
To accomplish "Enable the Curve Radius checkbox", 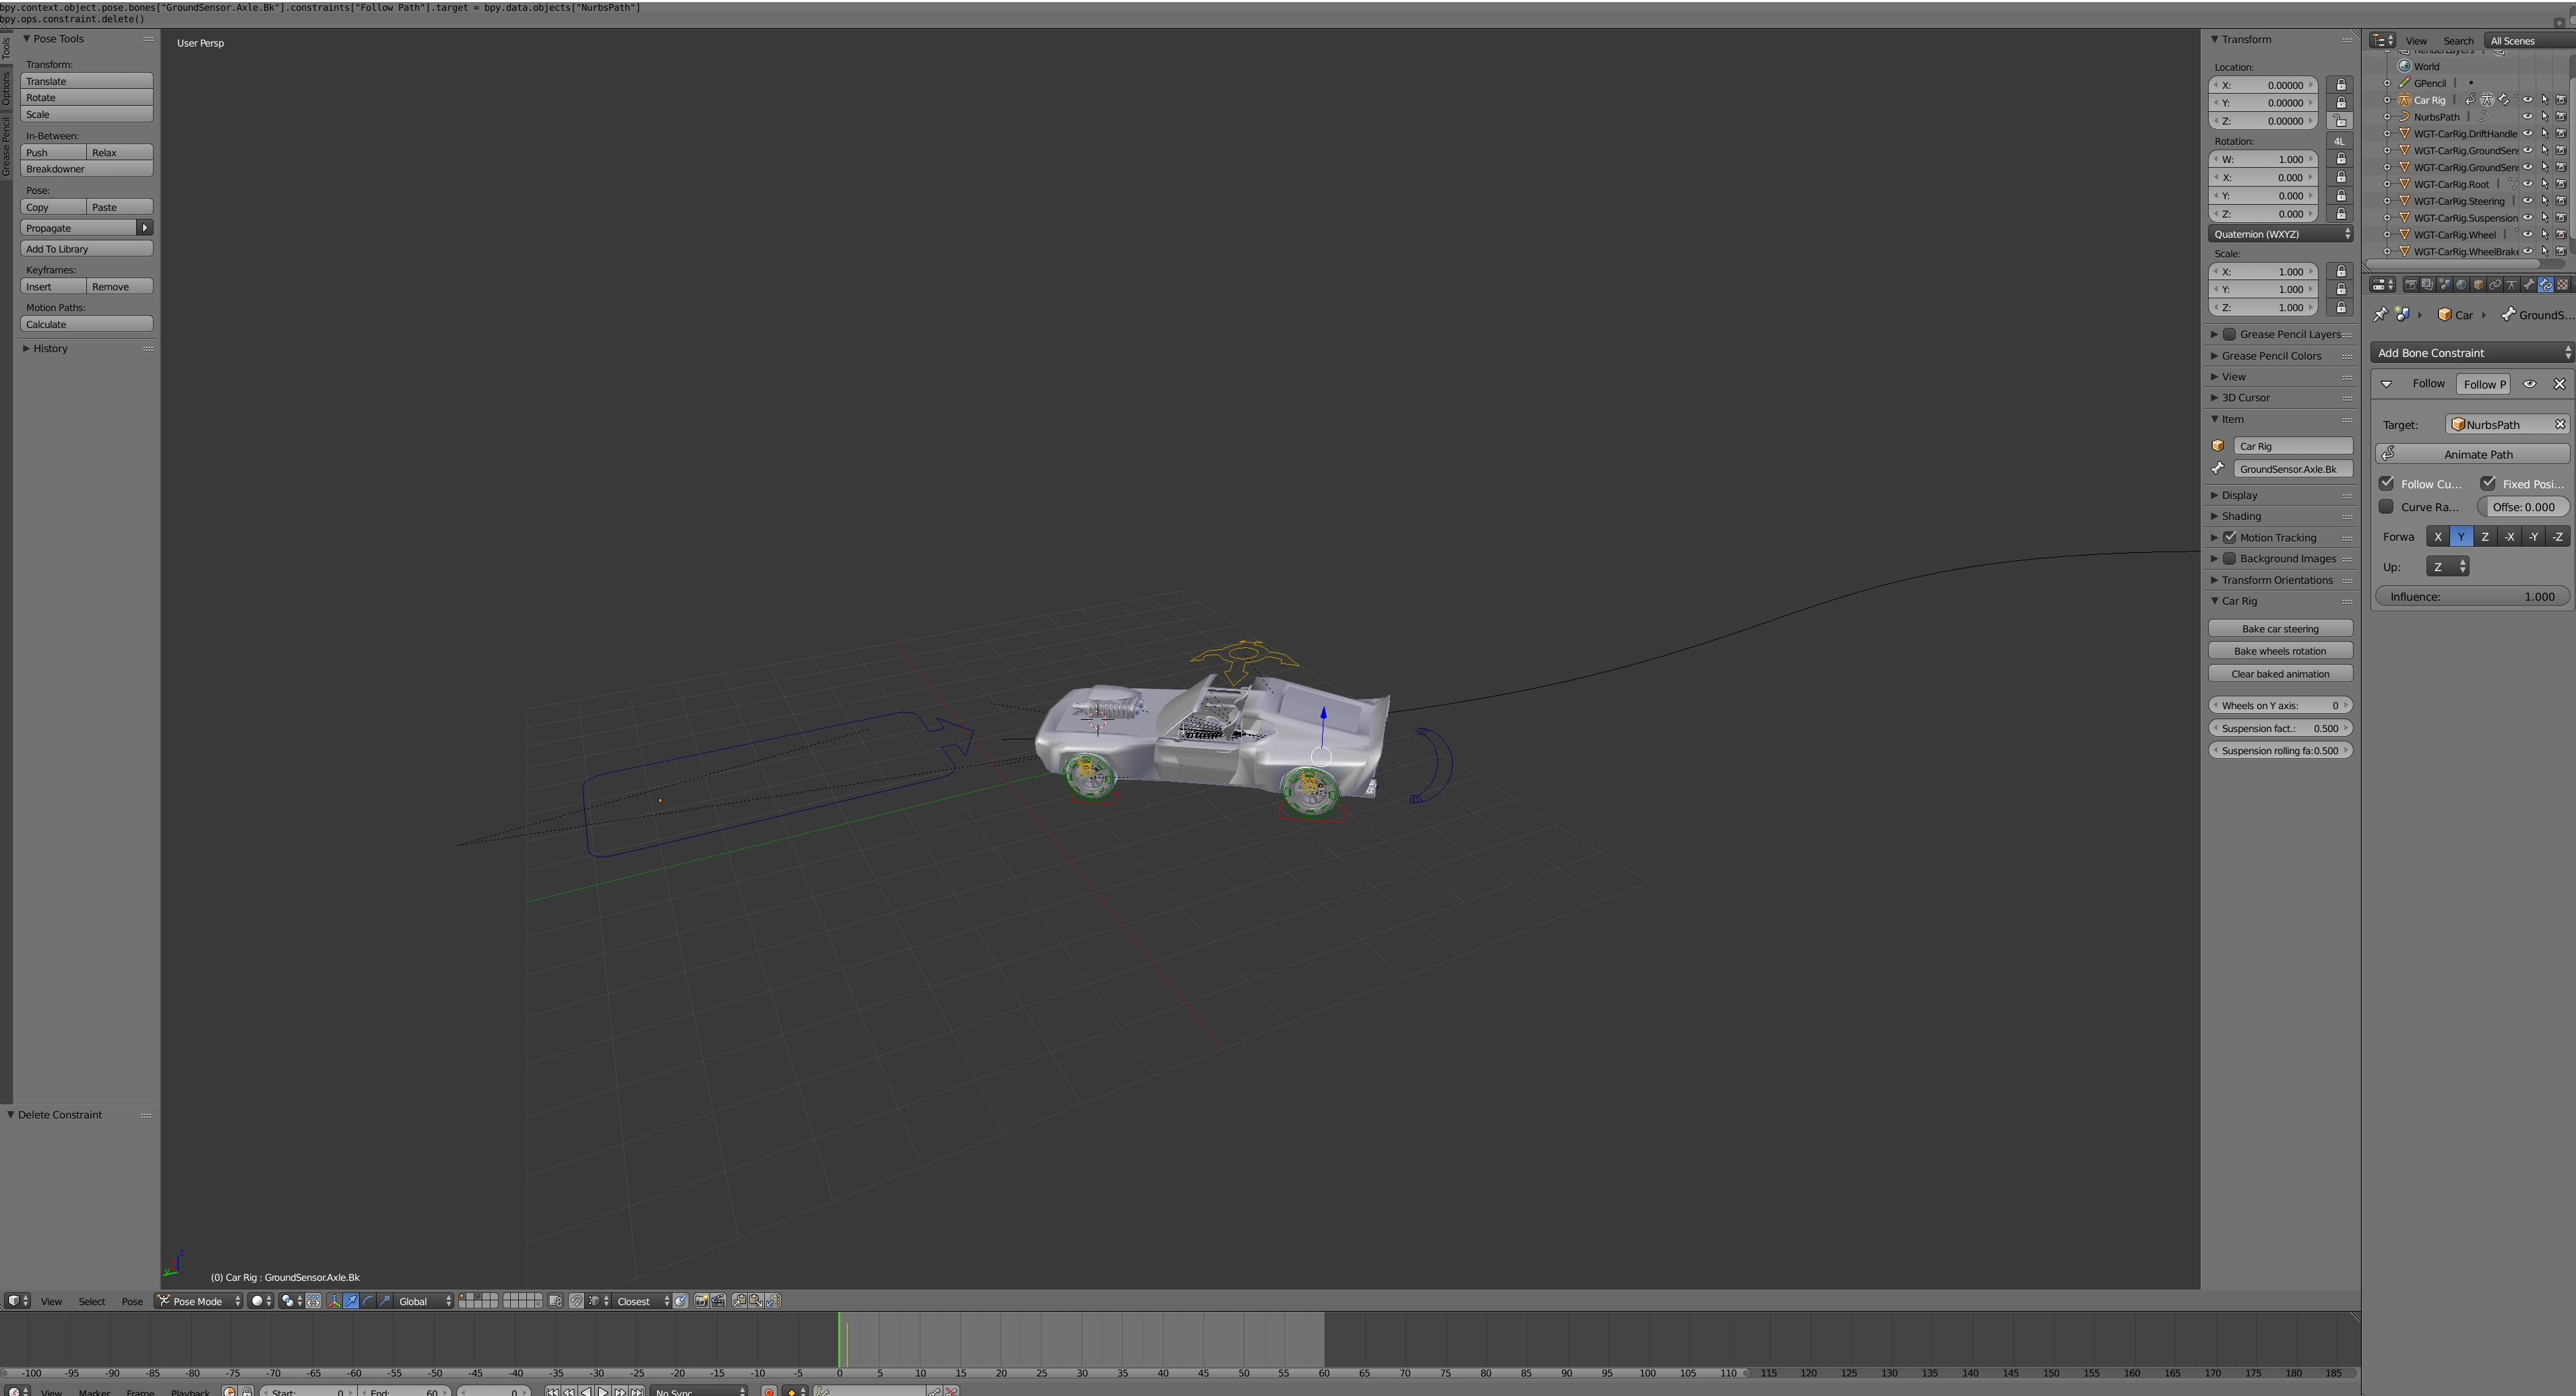I will [2386, 506].
